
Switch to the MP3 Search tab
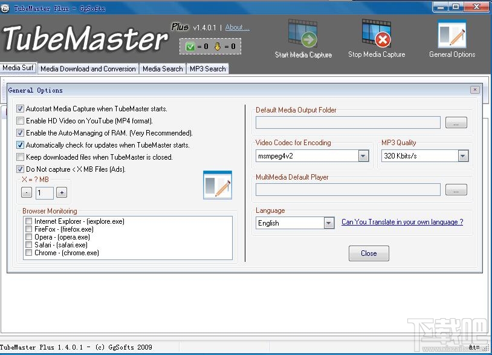[x=208, y=69]
